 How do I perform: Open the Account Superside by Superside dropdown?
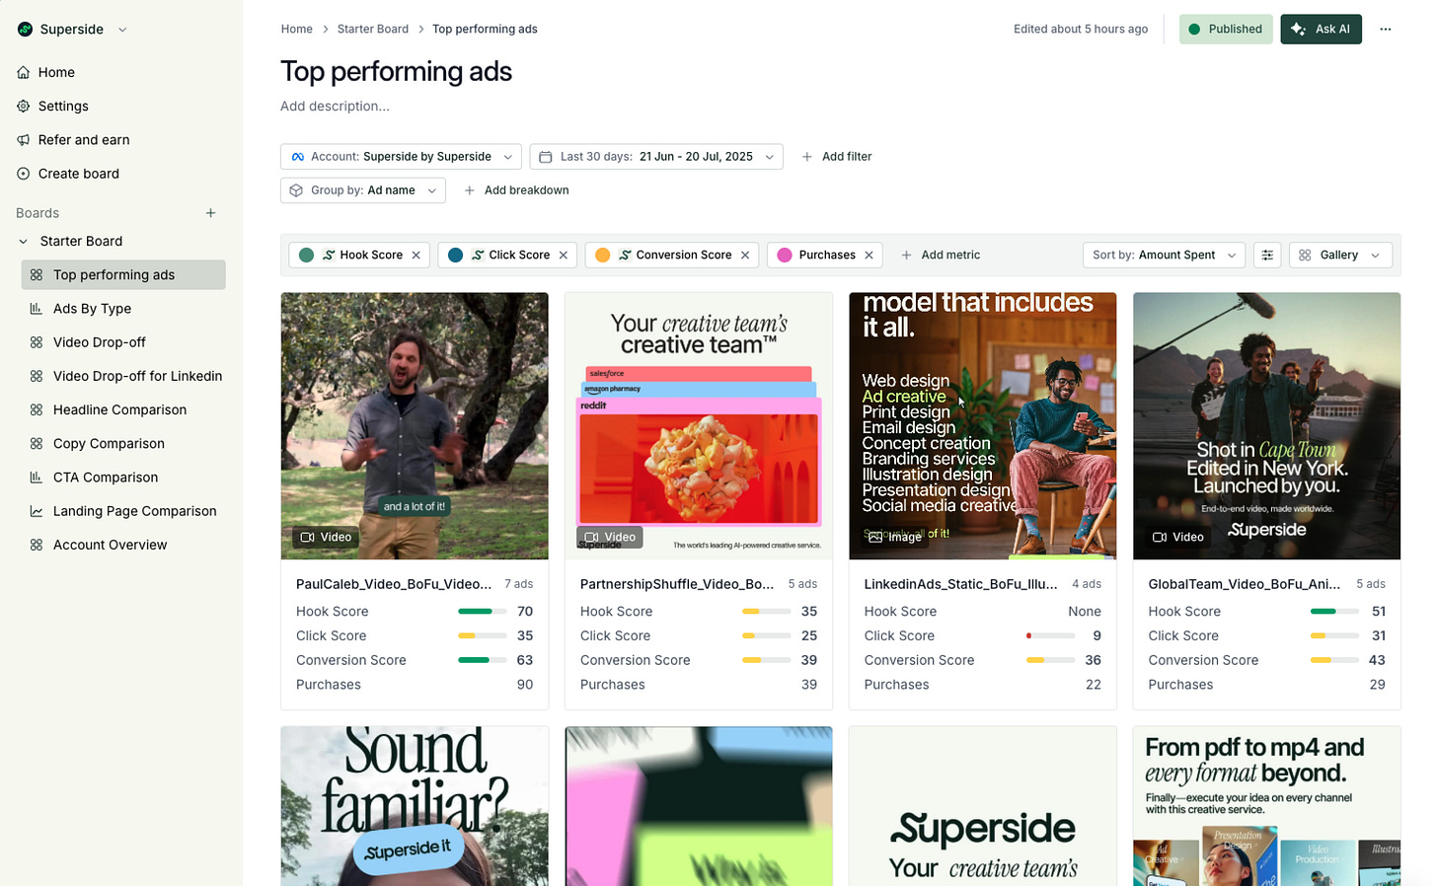pos(402,157)
